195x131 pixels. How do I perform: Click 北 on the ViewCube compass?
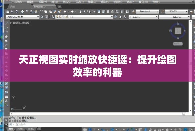(x=178, y=24)
